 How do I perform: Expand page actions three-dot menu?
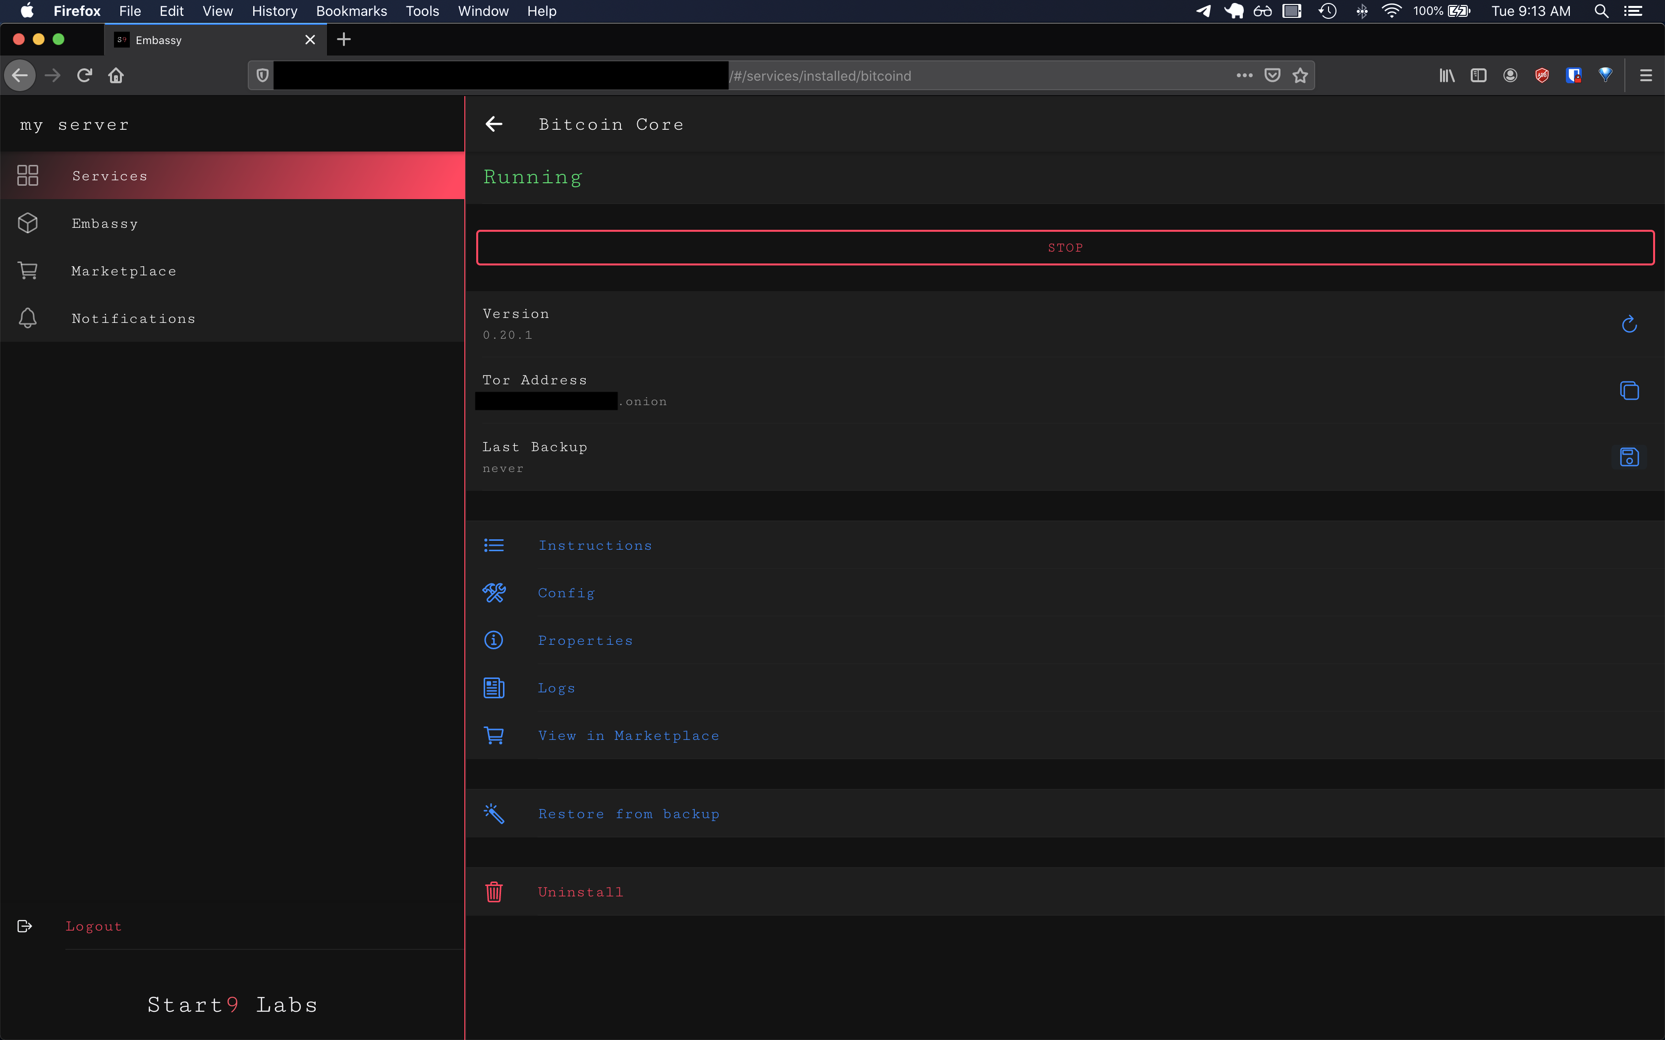[x=1244, y=76]
